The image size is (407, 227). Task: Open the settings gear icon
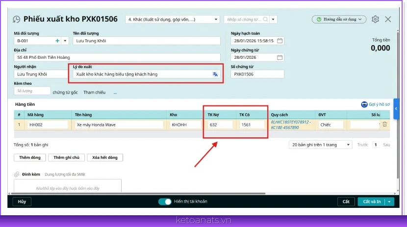click(375, 19)
